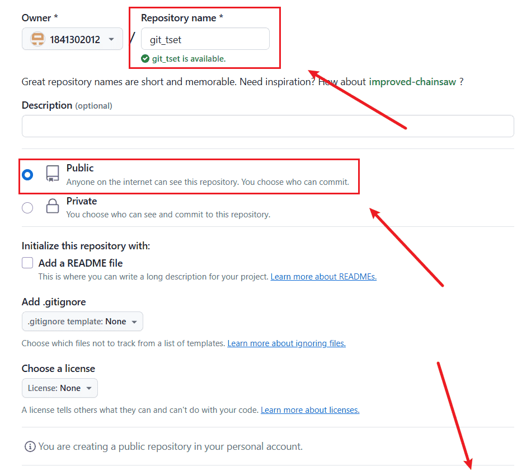Click the Public repository book icon
This screenshot has height=470, width=531.
[x=53, y=174]
